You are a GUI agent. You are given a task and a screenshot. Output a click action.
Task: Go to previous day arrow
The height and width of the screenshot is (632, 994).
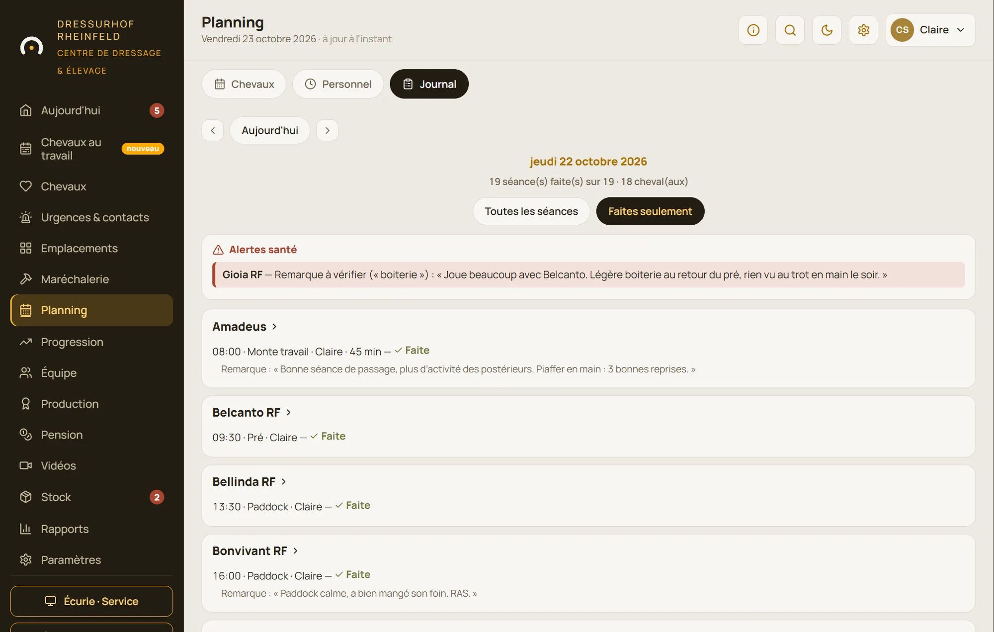[213, 130]
